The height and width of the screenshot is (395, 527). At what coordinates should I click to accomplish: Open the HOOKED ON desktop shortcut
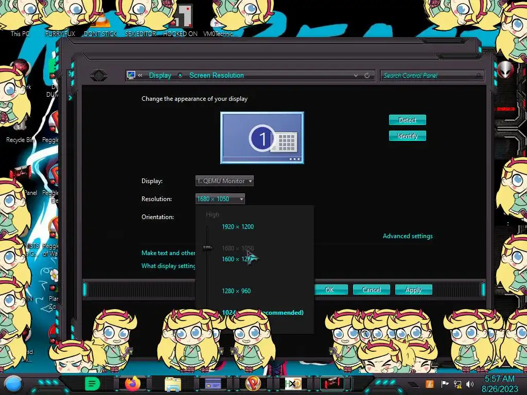point(181,21)
